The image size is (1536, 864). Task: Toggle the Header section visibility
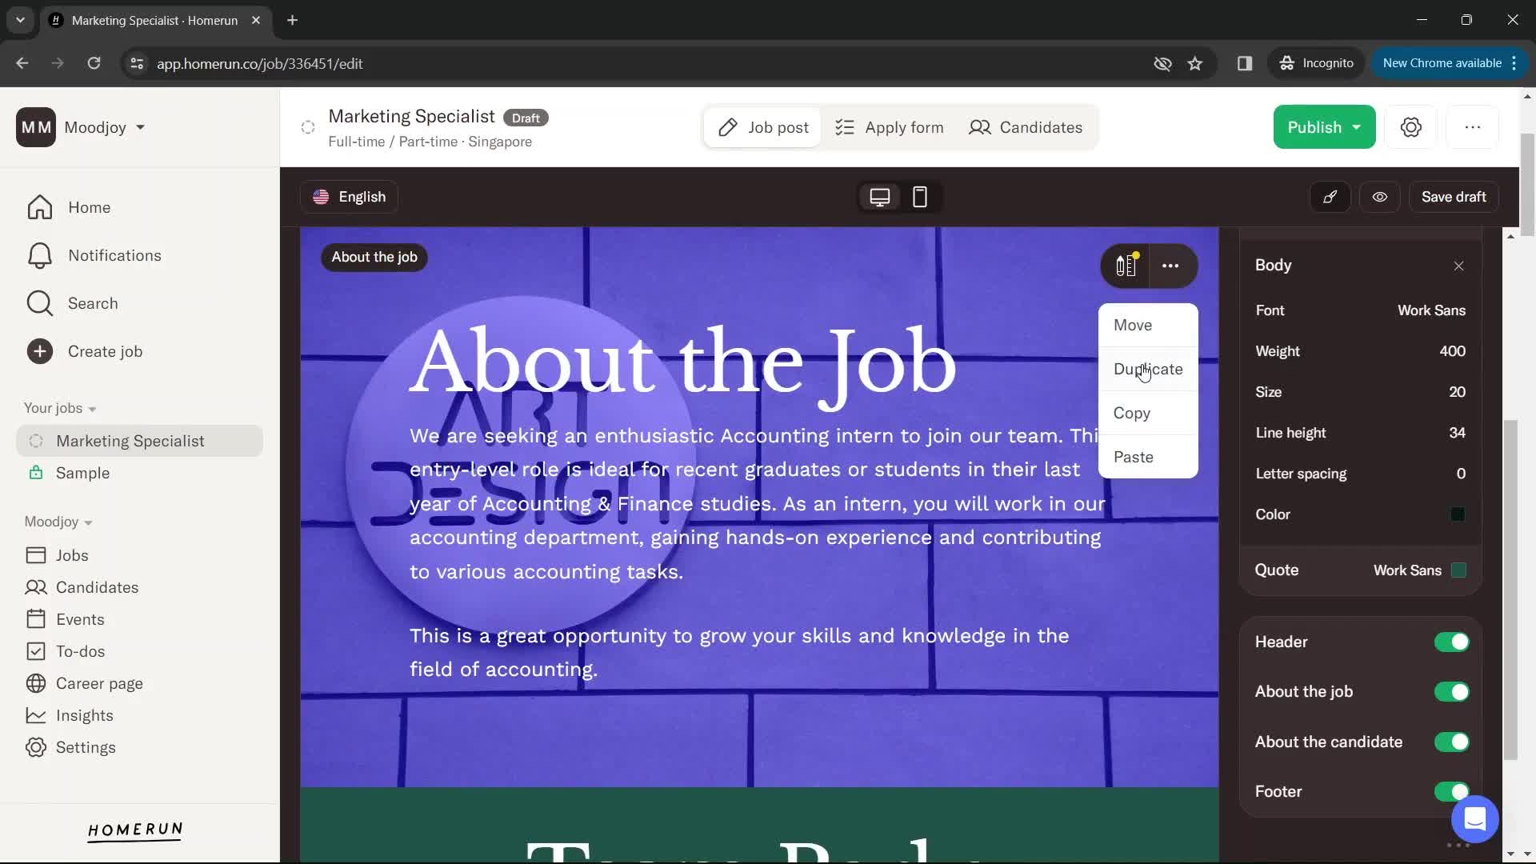1453,642
